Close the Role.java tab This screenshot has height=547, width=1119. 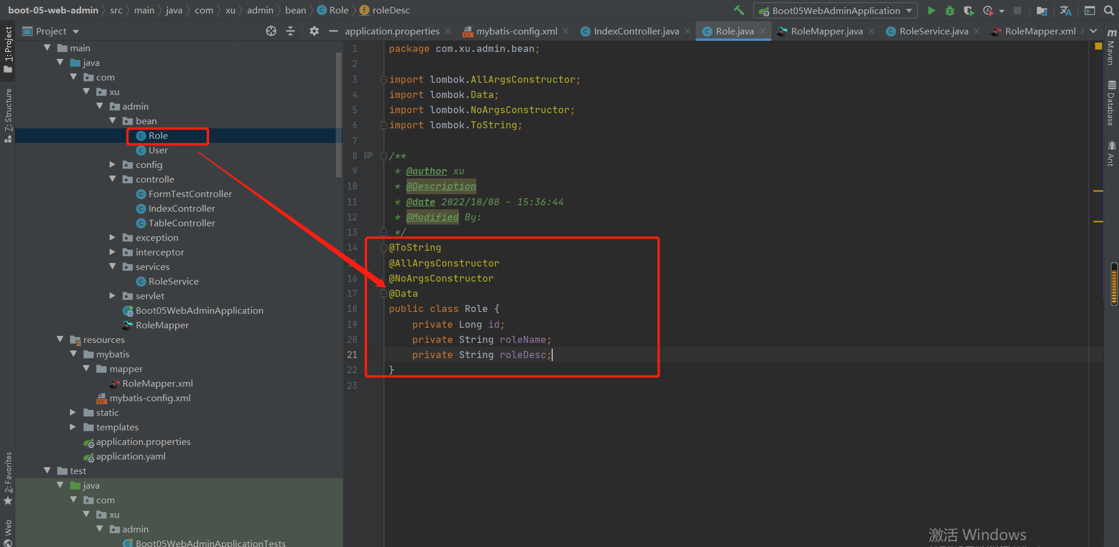click(763, 31)
